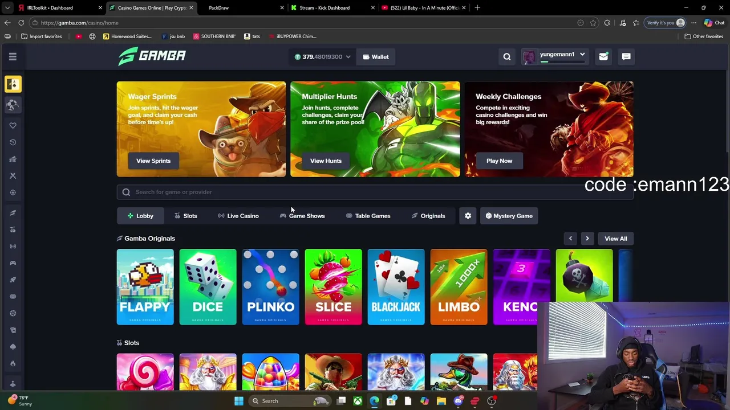
Task: Select the Live Casino tab
Action: coord(238,216)
